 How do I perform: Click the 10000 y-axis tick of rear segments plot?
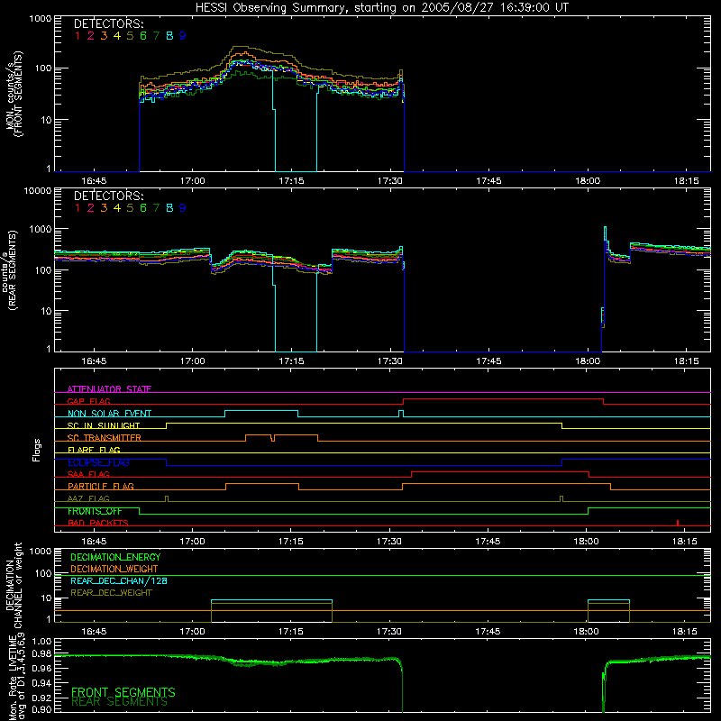[x=37, y=190]
